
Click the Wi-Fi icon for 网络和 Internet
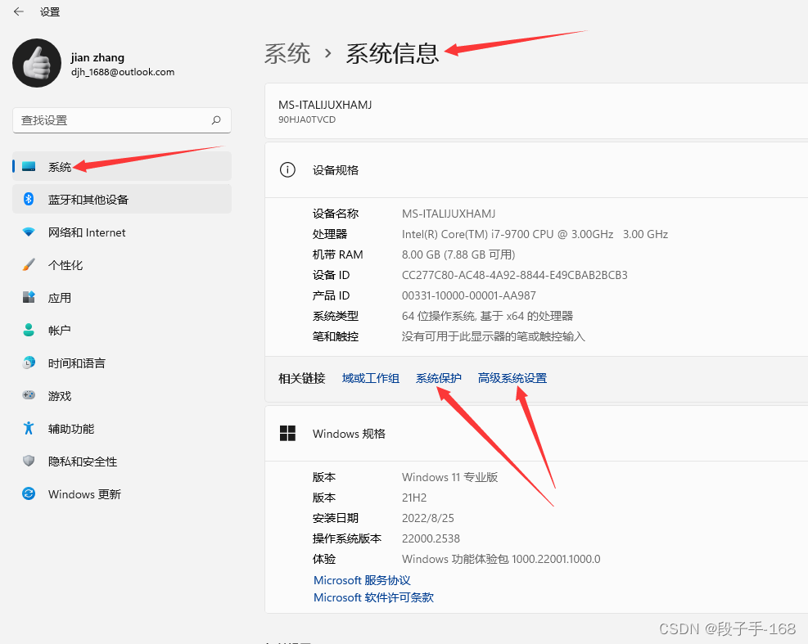point(29,232)
